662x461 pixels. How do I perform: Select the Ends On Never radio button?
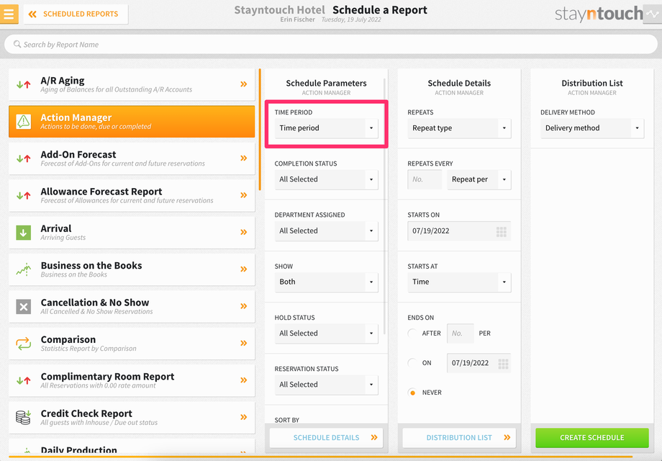coord(412,393)
